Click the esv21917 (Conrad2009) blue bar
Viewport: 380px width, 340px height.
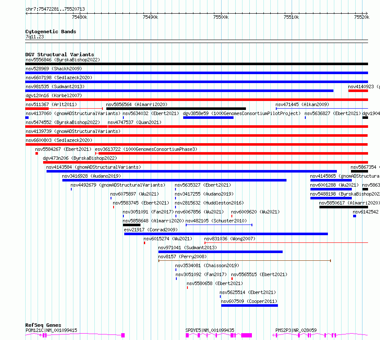226,234
